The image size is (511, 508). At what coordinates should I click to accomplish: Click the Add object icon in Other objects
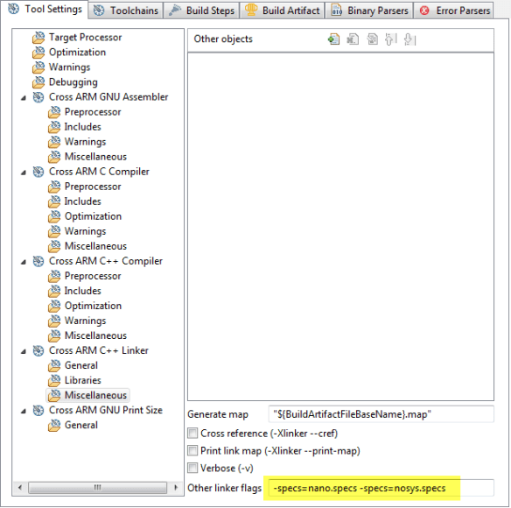[333, 39]
